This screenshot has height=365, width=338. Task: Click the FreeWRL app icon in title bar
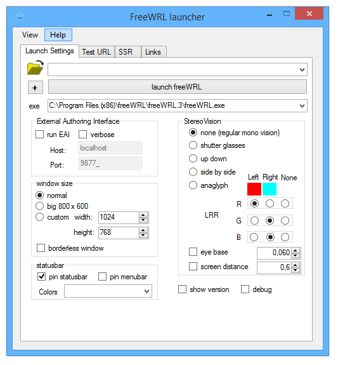[19, 17]
